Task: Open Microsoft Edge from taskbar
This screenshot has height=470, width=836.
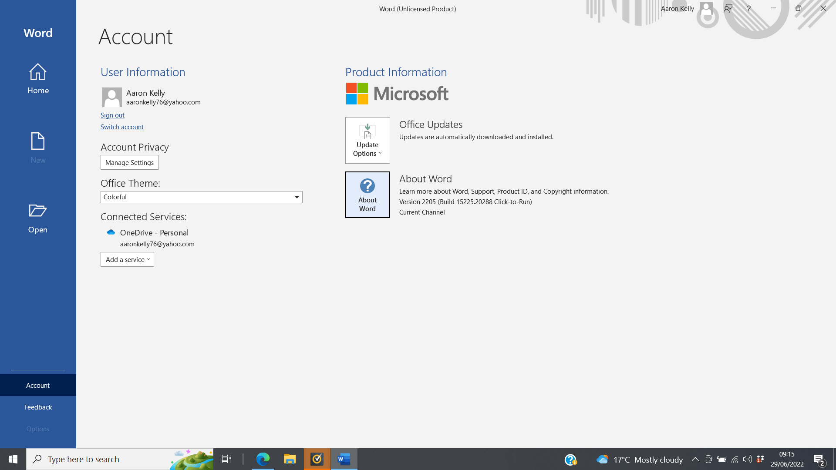Action: click(x=263, y=459)
